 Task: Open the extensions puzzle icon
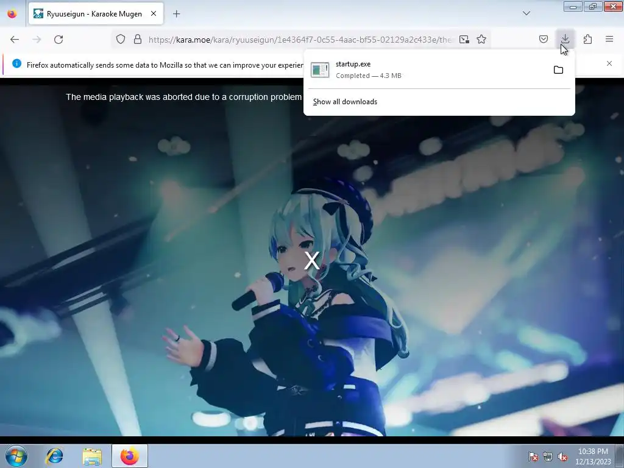(587, 39)
